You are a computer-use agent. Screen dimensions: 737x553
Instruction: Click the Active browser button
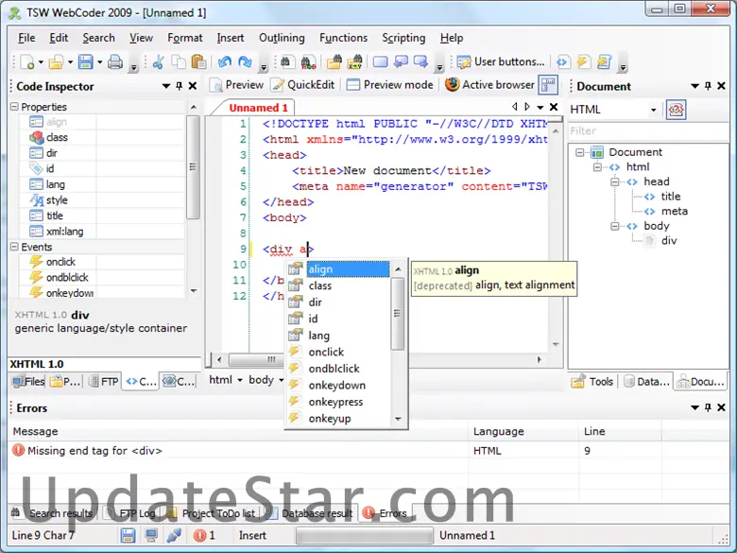489,85
